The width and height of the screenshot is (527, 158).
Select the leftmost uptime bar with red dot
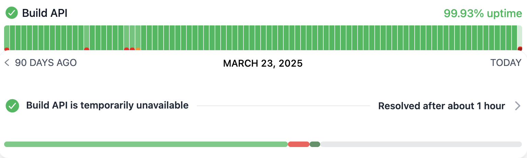(x=7, y=38)
